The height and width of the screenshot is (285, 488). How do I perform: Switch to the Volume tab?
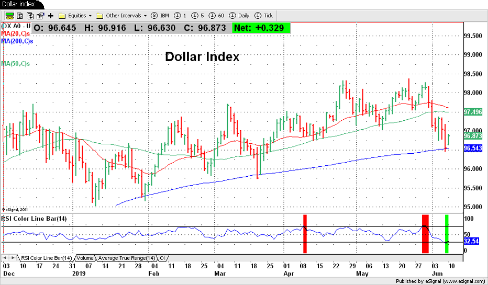(85, 258)
